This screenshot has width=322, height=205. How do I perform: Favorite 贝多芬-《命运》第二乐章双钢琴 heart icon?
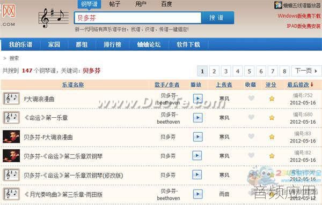coord(251,155)
